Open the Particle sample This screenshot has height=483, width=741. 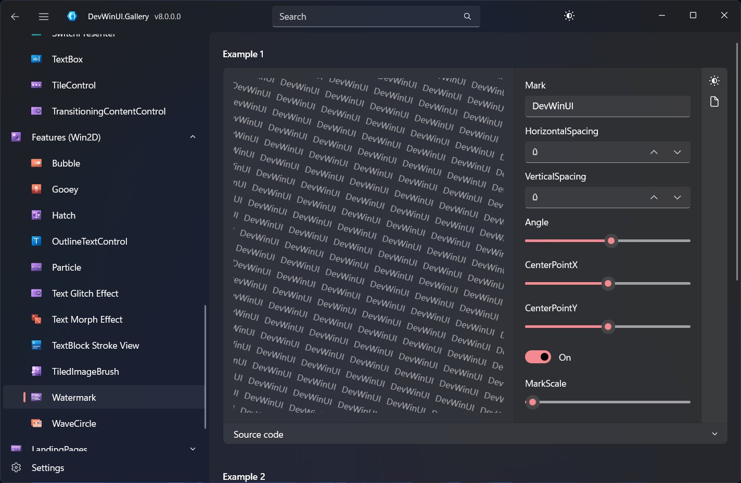(104, 268)
